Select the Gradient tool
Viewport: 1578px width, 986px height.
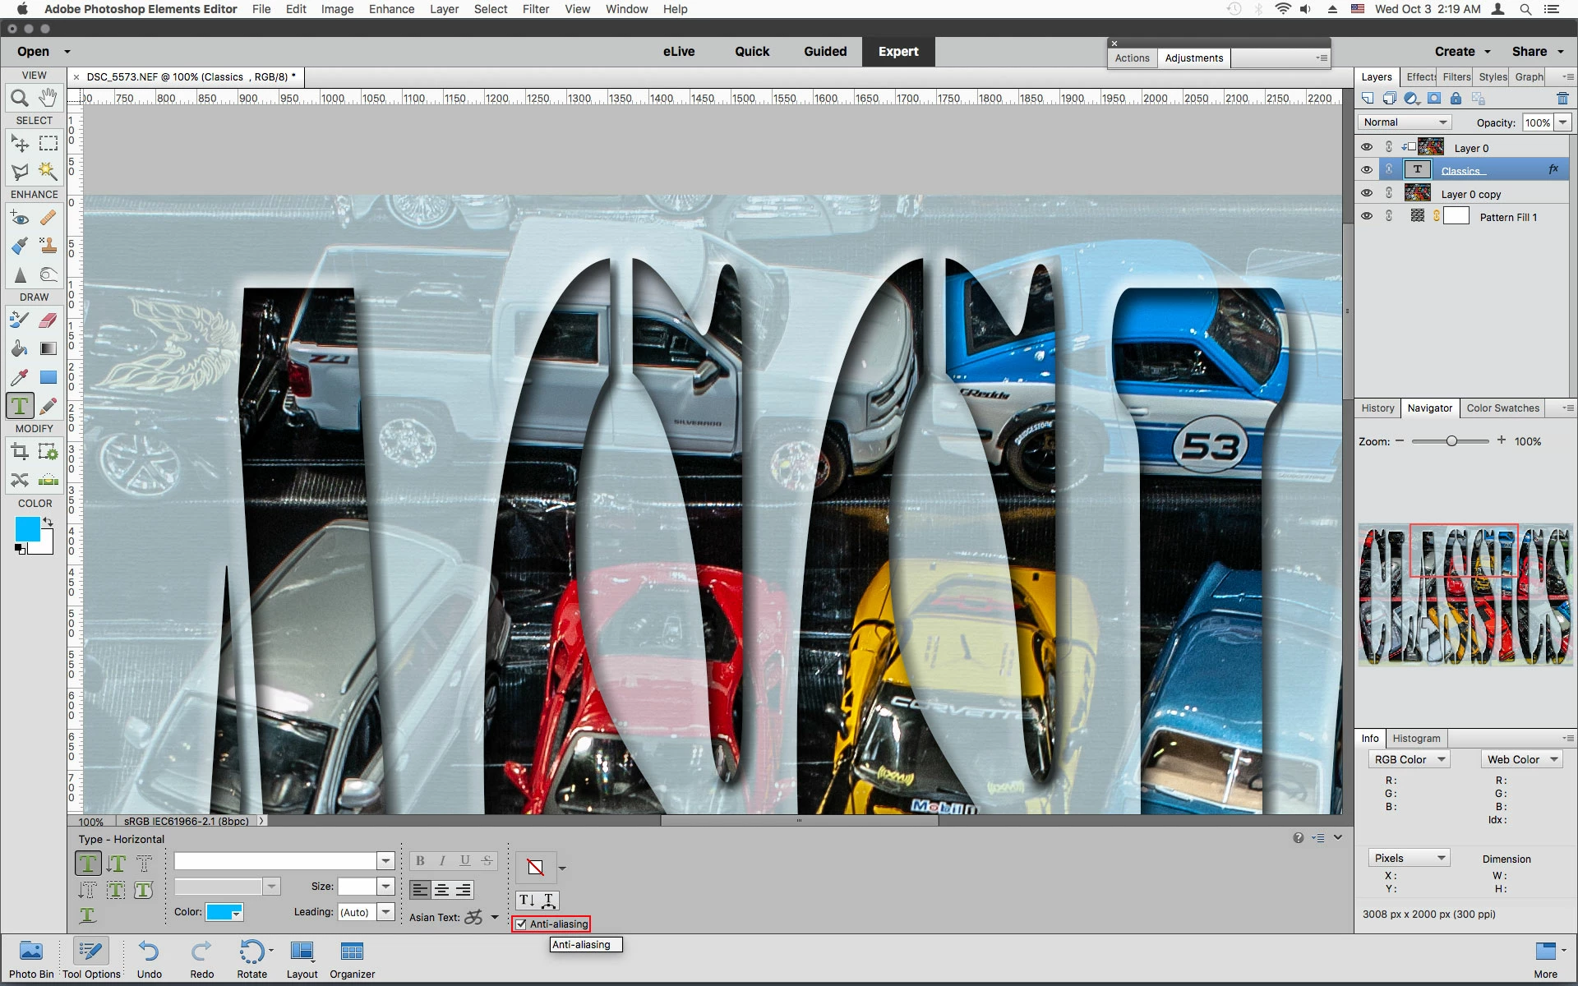tap(48, 348)
